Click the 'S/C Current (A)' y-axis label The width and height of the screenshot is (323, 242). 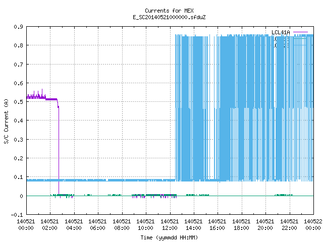(7, 121)
